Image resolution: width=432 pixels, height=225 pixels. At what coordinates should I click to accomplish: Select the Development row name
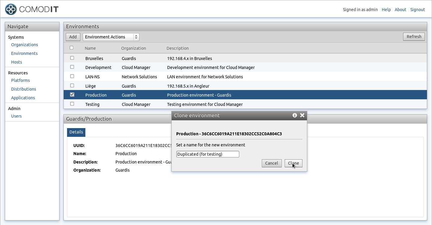(x=98, y=67)
